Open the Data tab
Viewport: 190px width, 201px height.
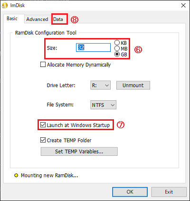pyautogui.click(x=58, y=19)
